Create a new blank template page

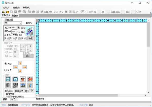12,12
